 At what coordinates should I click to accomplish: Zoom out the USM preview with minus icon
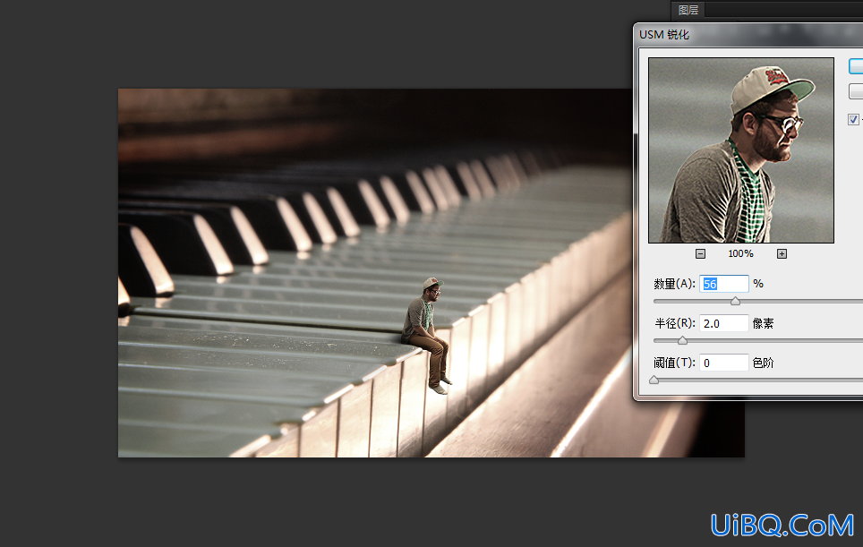[x=700, y=253]
